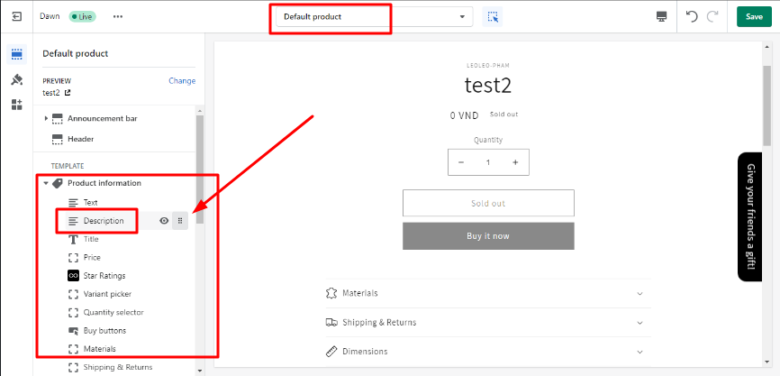Open the Sections panel icon
The height and width of the screenshot is (376, 780).
pos(17,54)
